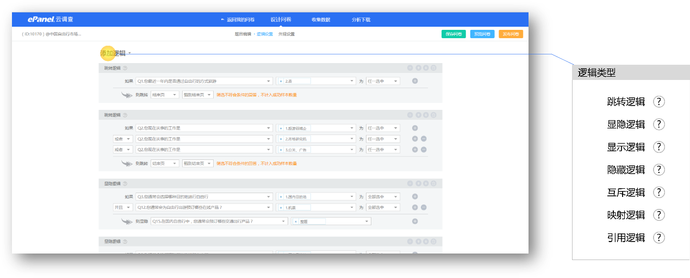690x278 pixels.
Task: Open answer dropdown holding 1.旅游领域企
Action: pos(315,128)
